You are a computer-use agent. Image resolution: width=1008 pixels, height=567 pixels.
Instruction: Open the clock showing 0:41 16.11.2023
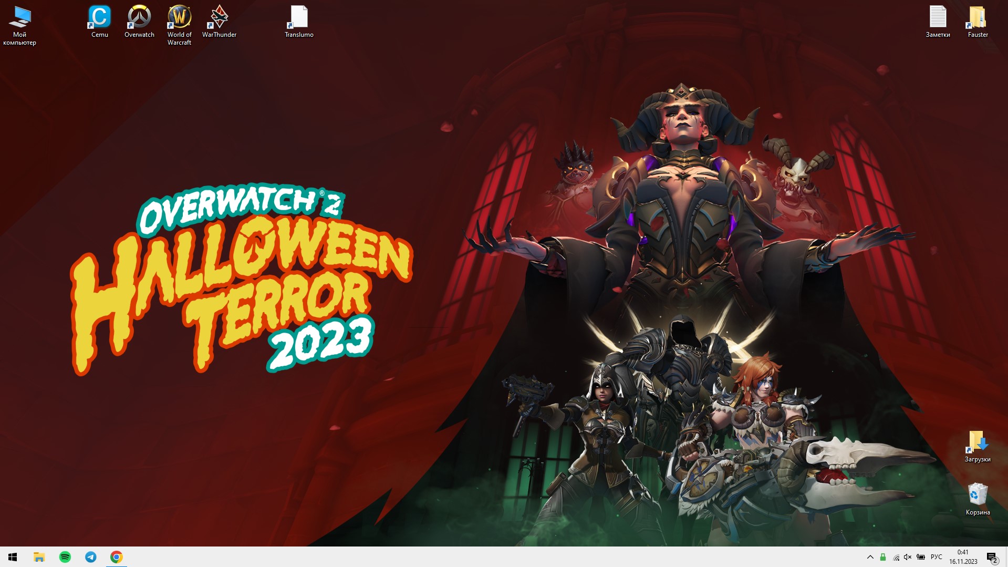(963, 557)
